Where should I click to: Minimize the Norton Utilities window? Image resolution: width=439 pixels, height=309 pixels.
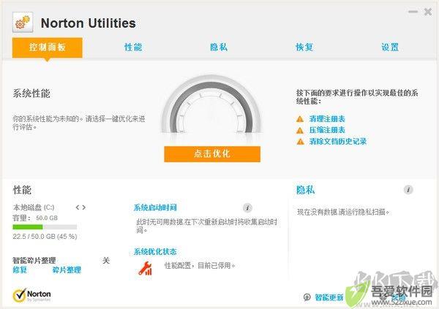(413, 12)
